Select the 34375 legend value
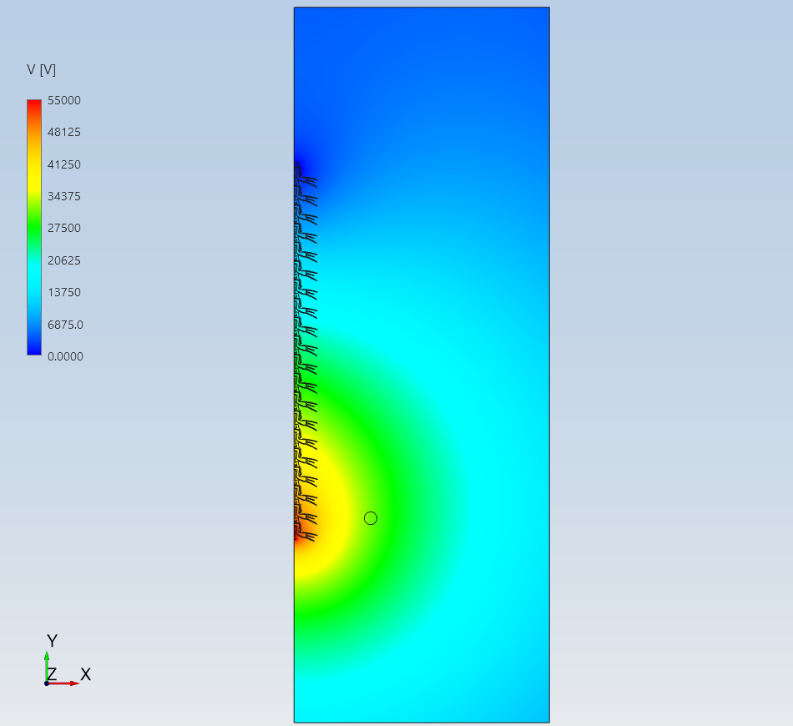Image resolution: width=793 pixels, height=726 pixels. (64, 196)
